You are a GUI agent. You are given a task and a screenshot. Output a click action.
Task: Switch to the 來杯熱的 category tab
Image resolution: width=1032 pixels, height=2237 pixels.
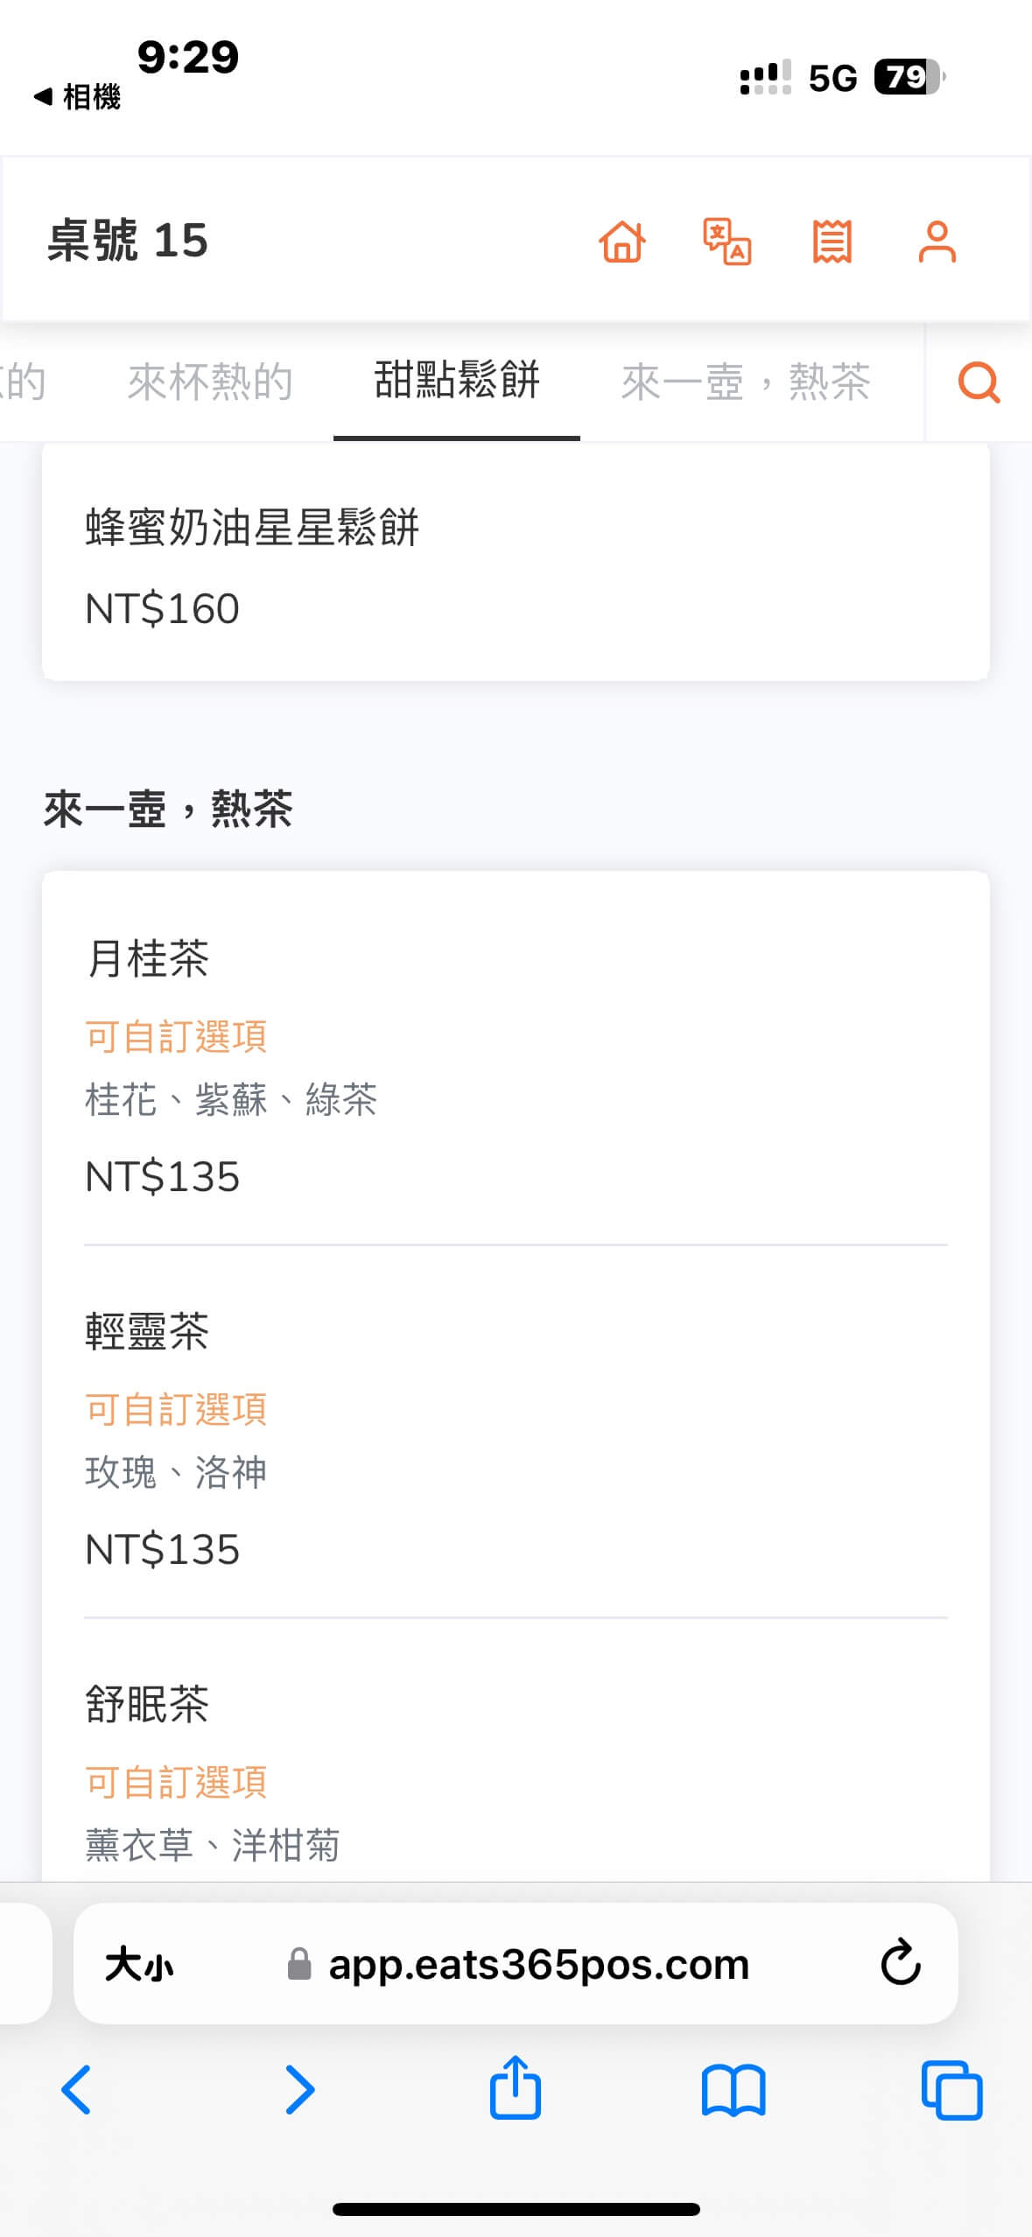point(210,382)
